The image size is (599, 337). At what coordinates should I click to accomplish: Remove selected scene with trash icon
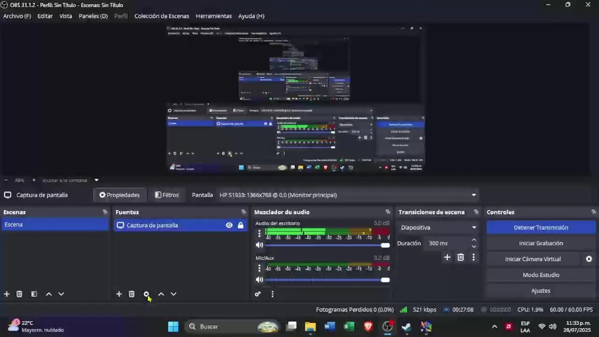tap(19, 294)
